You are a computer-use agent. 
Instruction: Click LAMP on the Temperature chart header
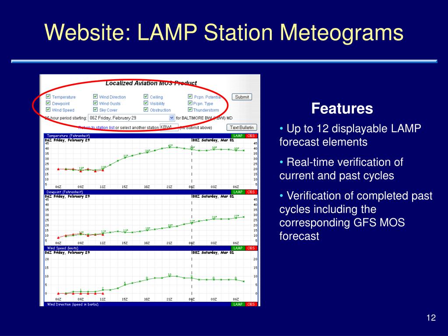pyautogui.click(x=238, y=136)
